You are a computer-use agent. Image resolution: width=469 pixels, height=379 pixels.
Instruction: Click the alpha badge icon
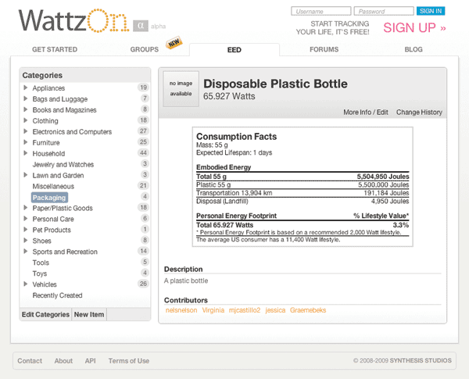(x=141, y=26)
